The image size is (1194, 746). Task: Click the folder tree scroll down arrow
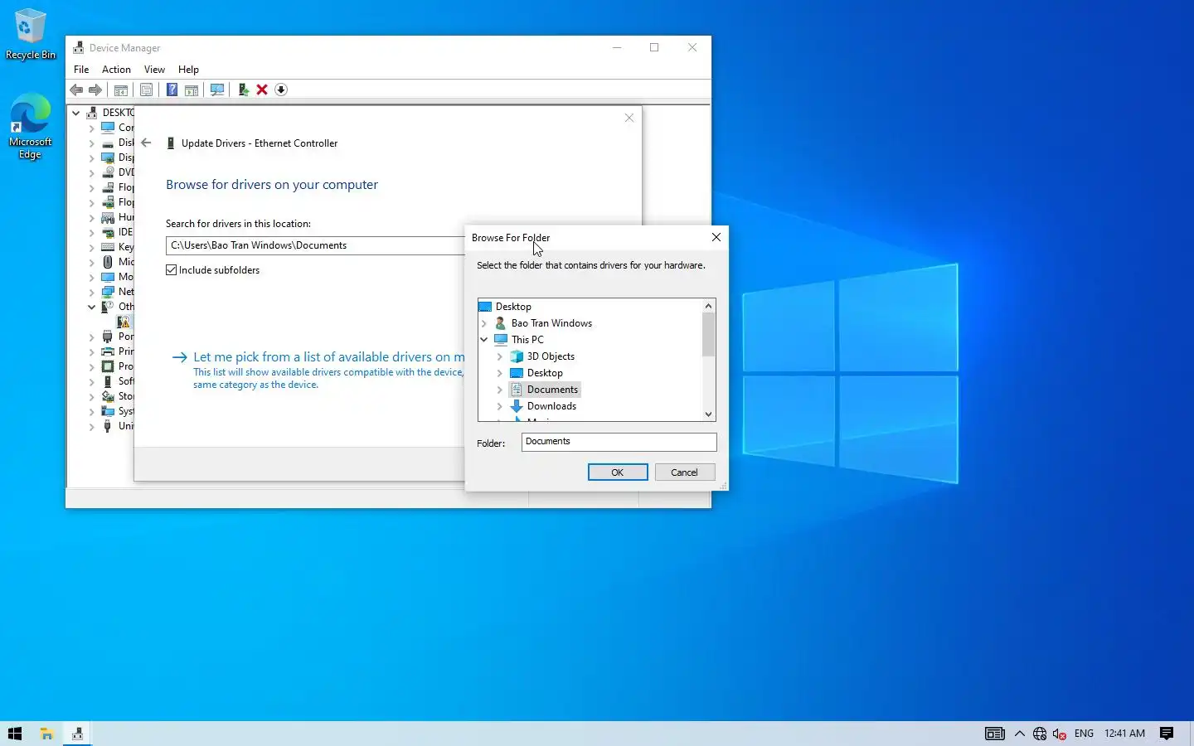pyautogui.click(x=708, y=414)
